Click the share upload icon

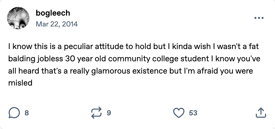[261, 113]
